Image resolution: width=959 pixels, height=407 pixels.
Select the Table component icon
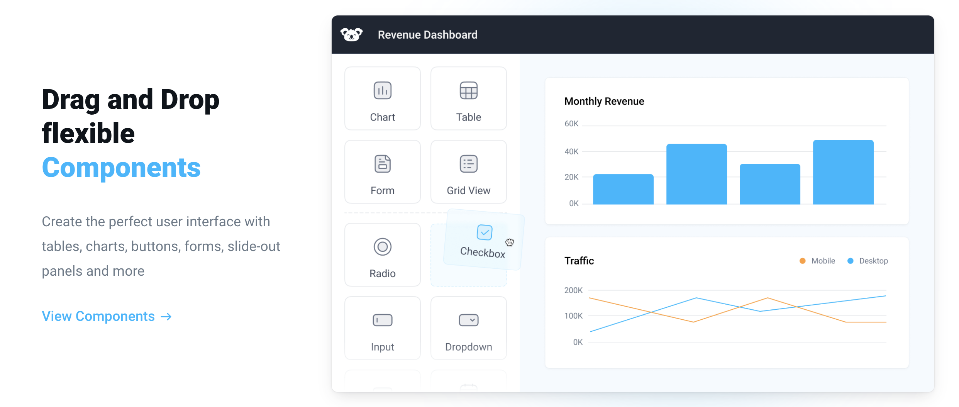468,91
